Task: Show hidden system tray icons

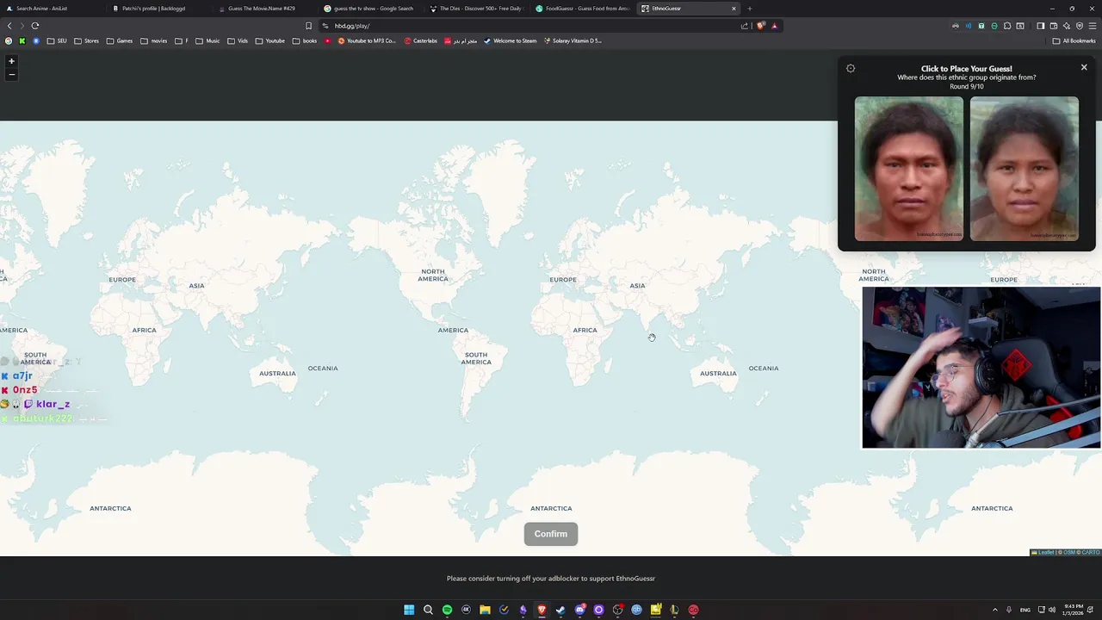Action: (x=995, y=610)
